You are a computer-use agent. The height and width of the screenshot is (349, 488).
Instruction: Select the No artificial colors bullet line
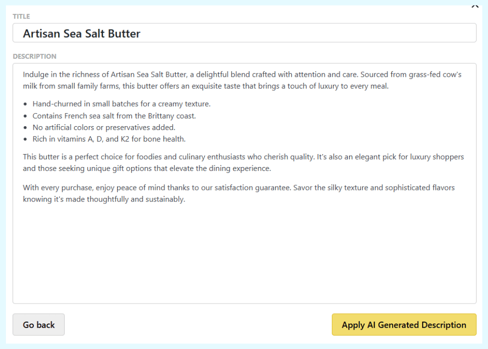click(x=104, y=127)
